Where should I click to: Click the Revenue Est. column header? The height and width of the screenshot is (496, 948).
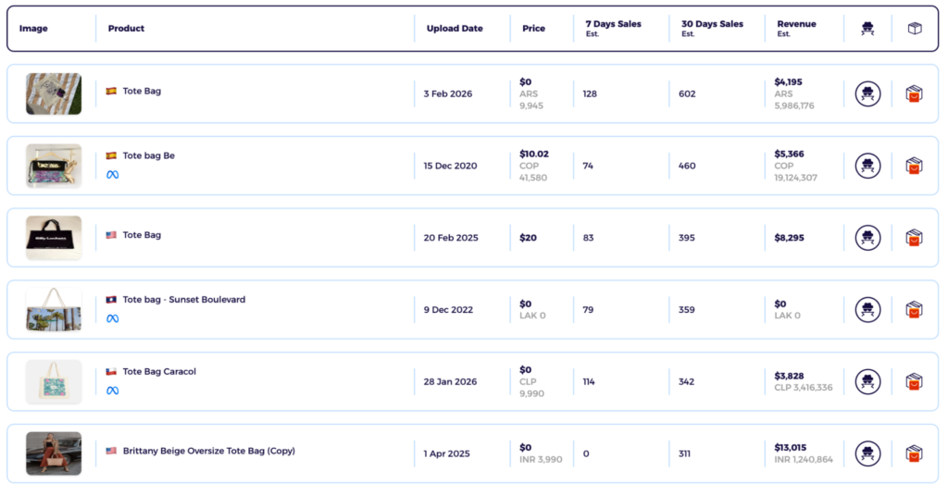click(796, 28)
